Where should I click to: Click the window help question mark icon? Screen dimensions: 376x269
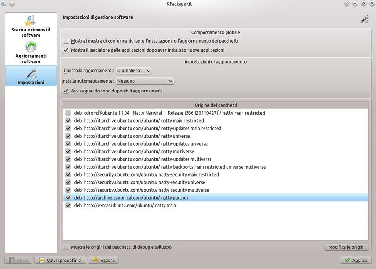pyautogui.click(x=346, y=4)
